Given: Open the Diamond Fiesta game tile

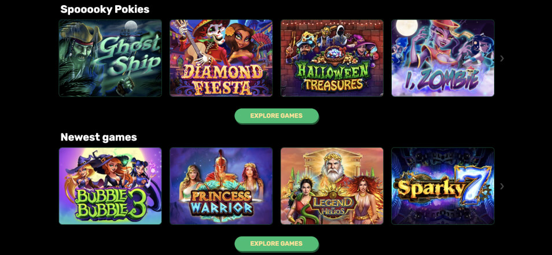Looking at the screenshot, I should pyautogui.click(x=221, y=58).
